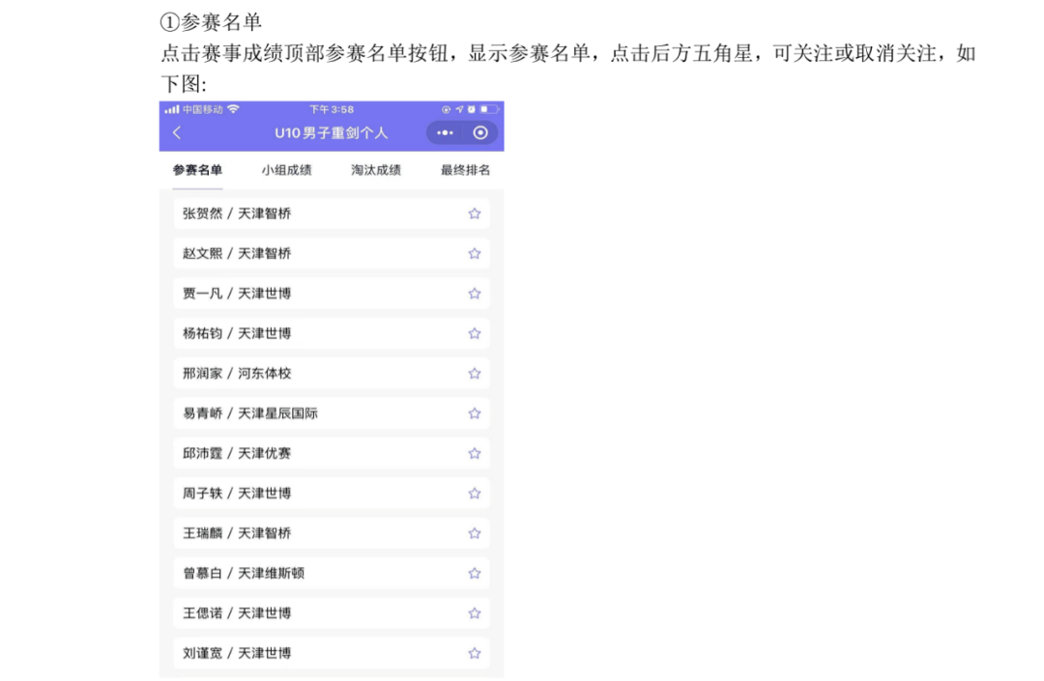Open the mini-program more options (...) menu

click(445, 130)
